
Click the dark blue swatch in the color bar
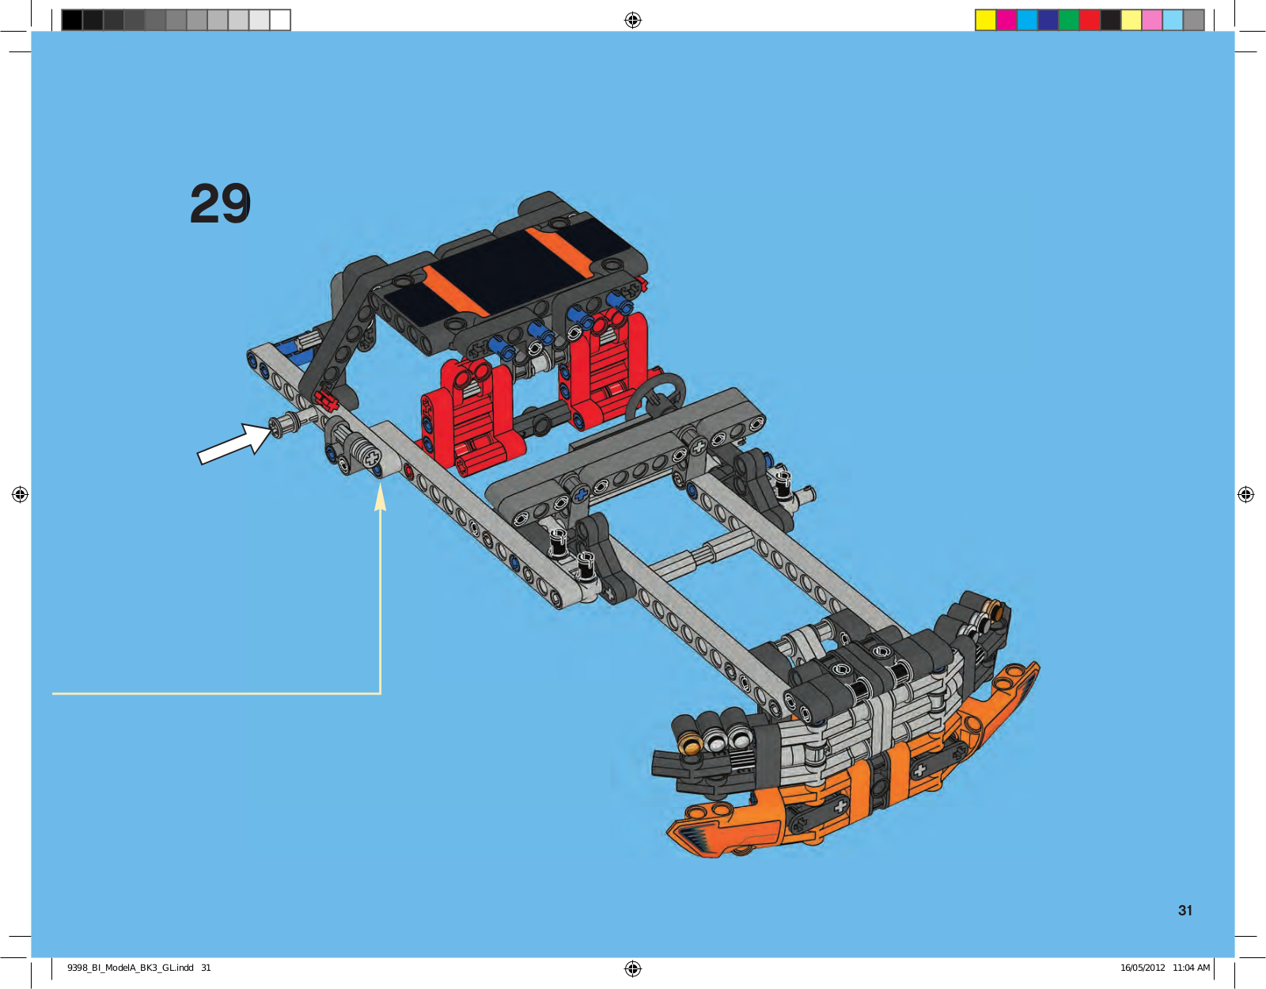tap(1048, 20)
